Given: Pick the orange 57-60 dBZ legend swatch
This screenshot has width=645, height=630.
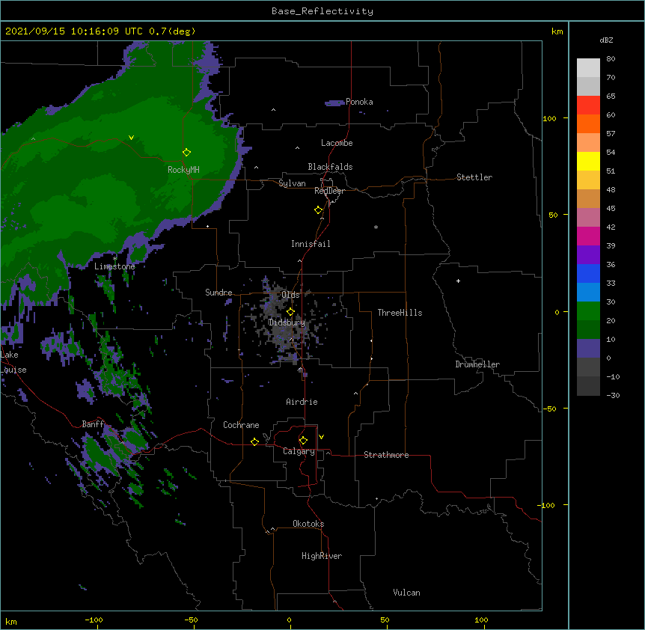Looking at the screenshot, I should tap(588, 123).
